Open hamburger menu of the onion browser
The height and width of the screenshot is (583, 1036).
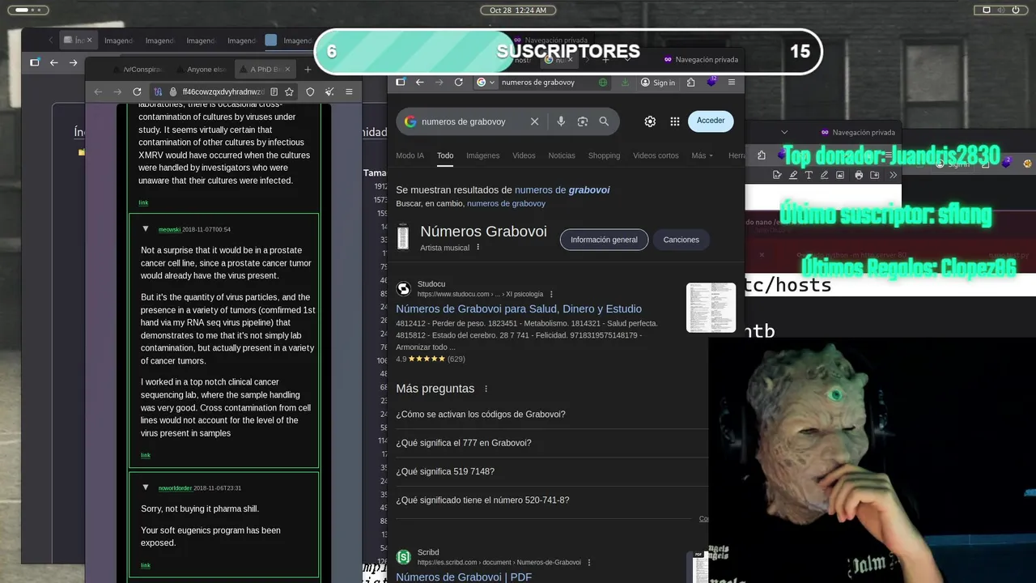pos(349,91)
